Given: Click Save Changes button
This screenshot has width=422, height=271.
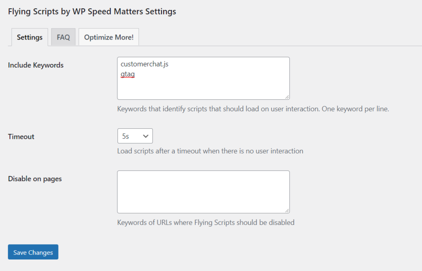Looking at the screenshot, I should click(33, 252).
